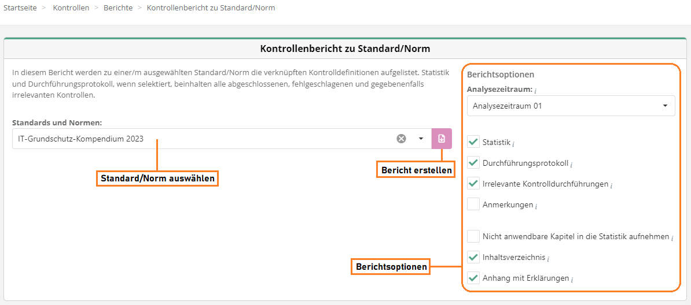
Task: Clear the selected standard with the X icon
Action: (401, 139)
